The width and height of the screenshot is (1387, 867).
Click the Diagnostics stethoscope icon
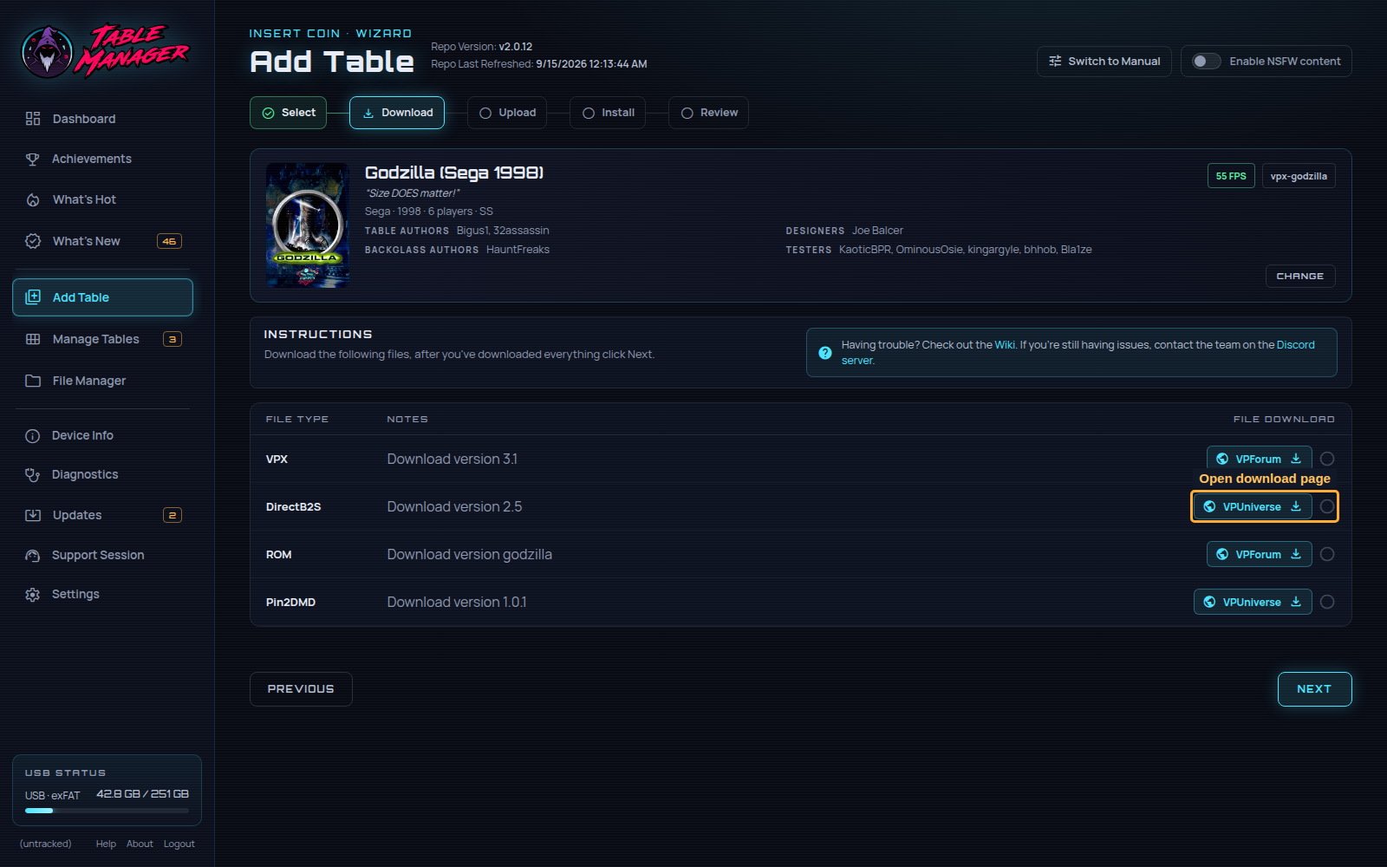tap(33, 475)
